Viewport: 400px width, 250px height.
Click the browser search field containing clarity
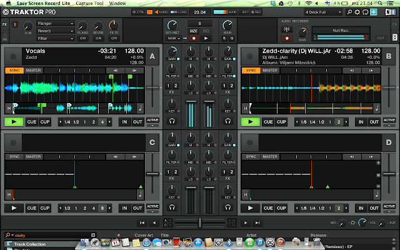(x=51, y=235)
